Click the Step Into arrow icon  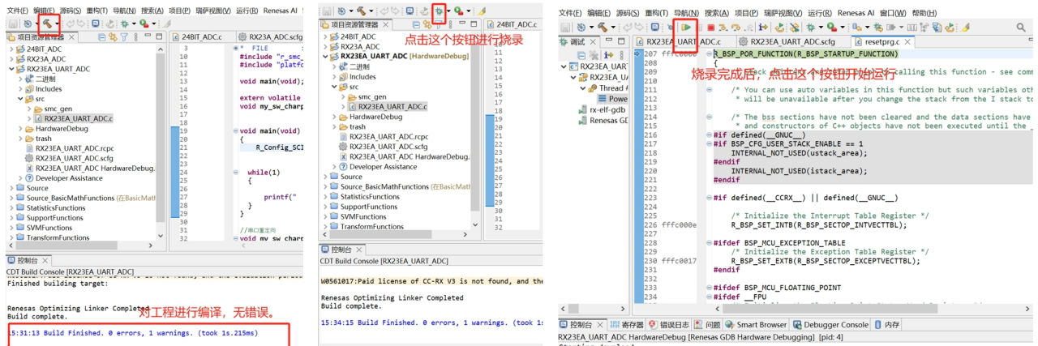[x=723, y=28]
